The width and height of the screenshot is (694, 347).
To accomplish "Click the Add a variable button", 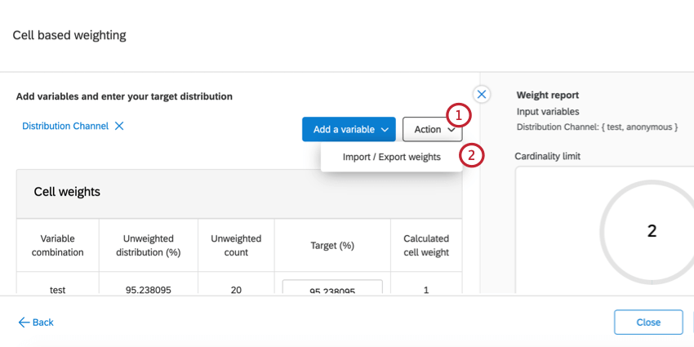I will pyautogui.click(x=344, y=130).
